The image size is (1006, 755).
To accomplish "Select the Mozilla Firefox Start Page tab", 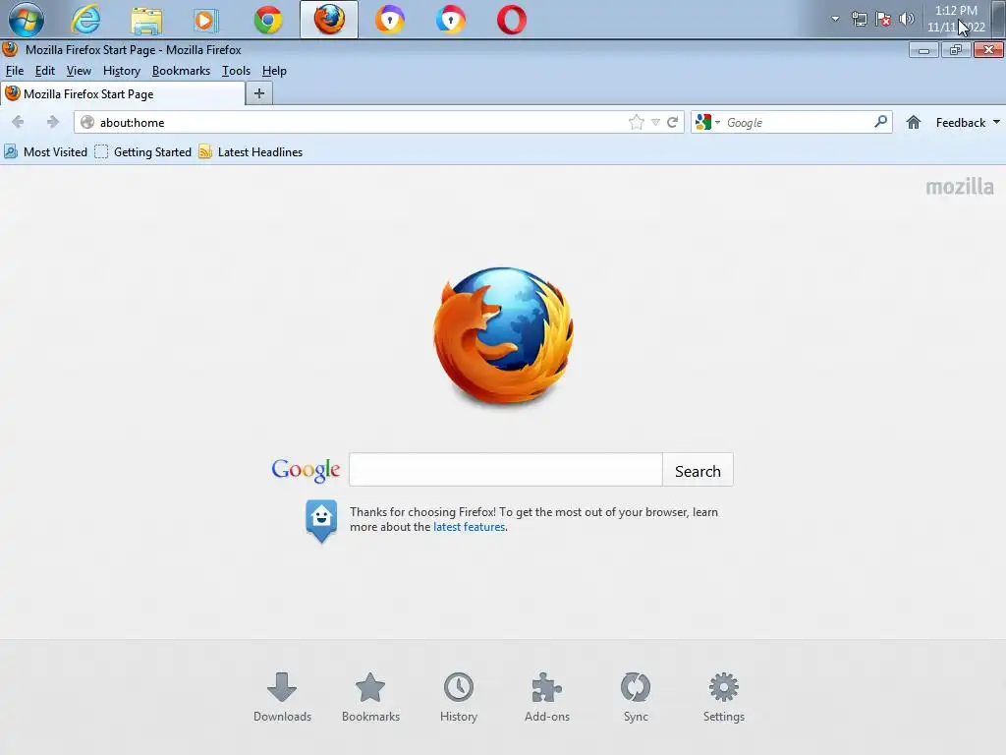I will tap(123, 93).
